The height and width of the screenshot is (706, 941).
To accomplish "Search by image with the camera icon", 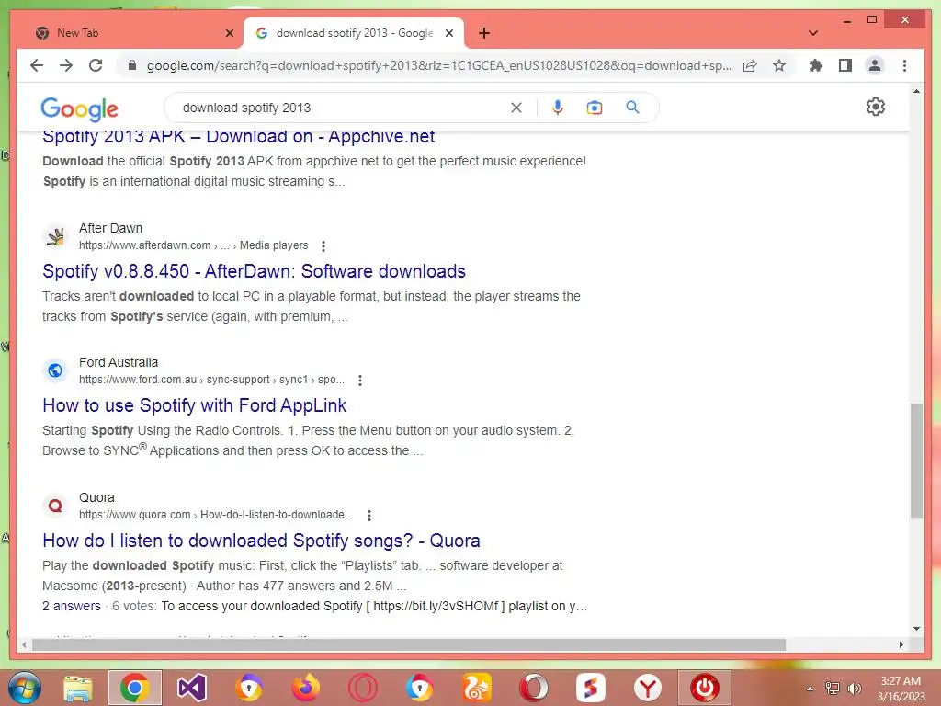I will tap(595, 108).
